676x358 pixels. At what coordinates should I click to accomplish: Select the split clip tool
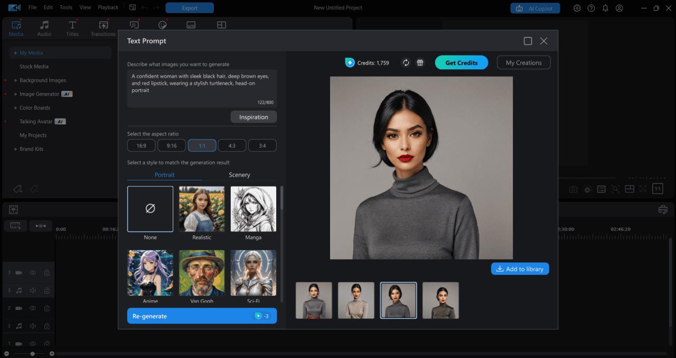[x=41, y=225]
